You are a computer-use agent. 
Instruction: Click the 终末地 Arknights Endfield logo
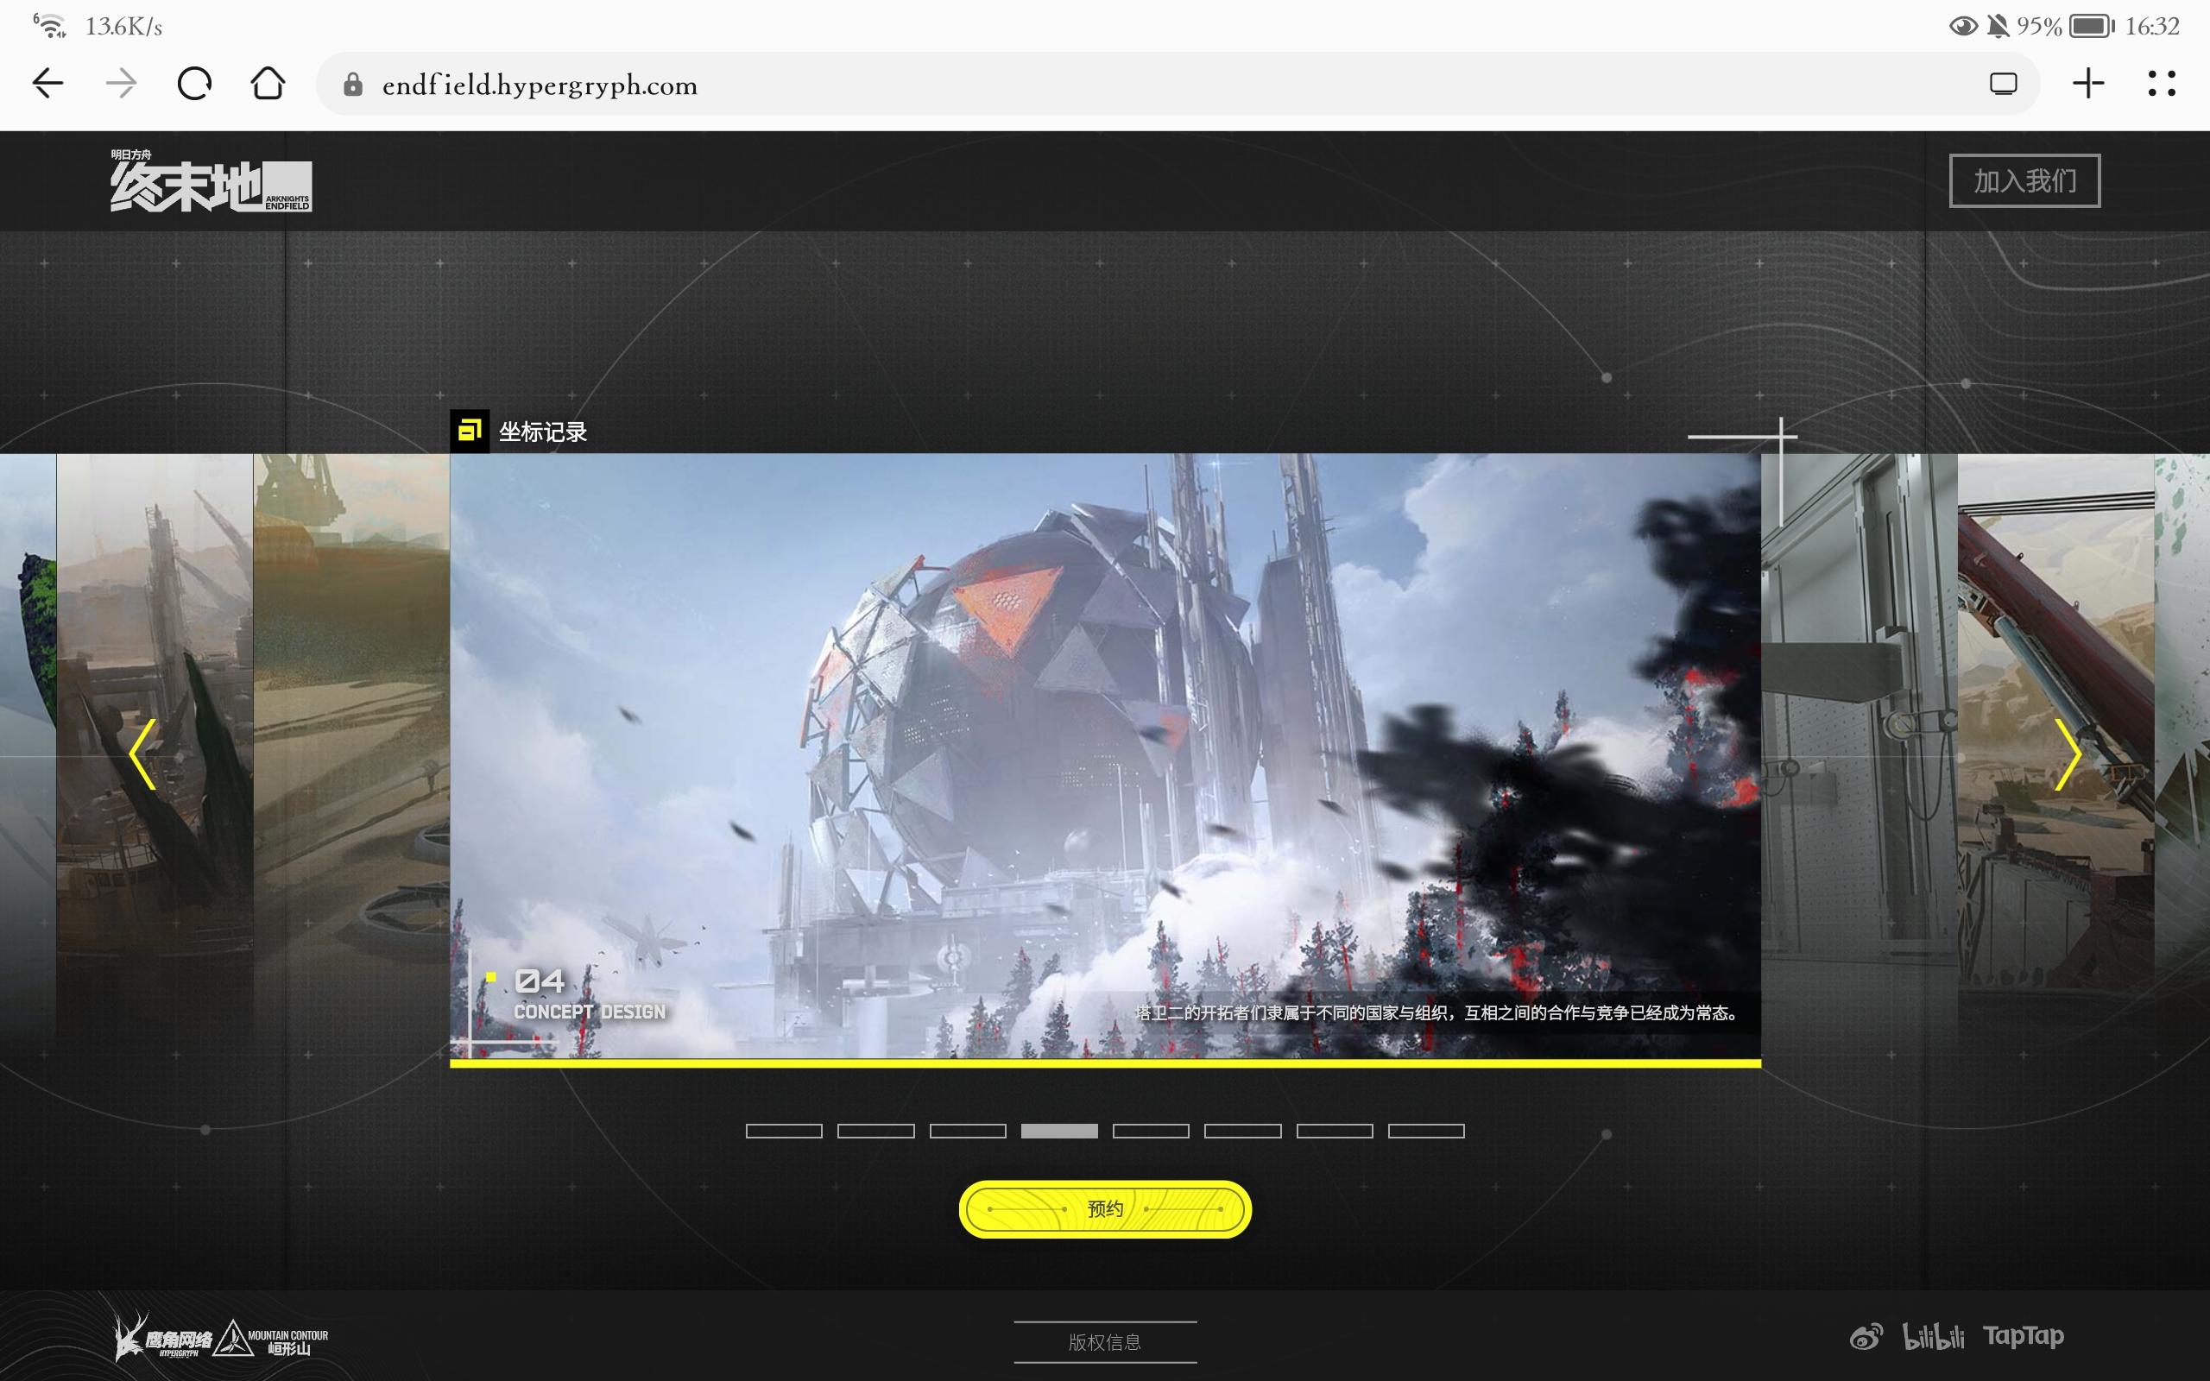211,181
